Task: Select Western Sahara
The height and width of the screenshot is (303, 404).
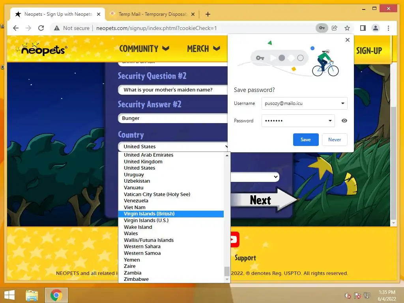Action: [171, 247]
